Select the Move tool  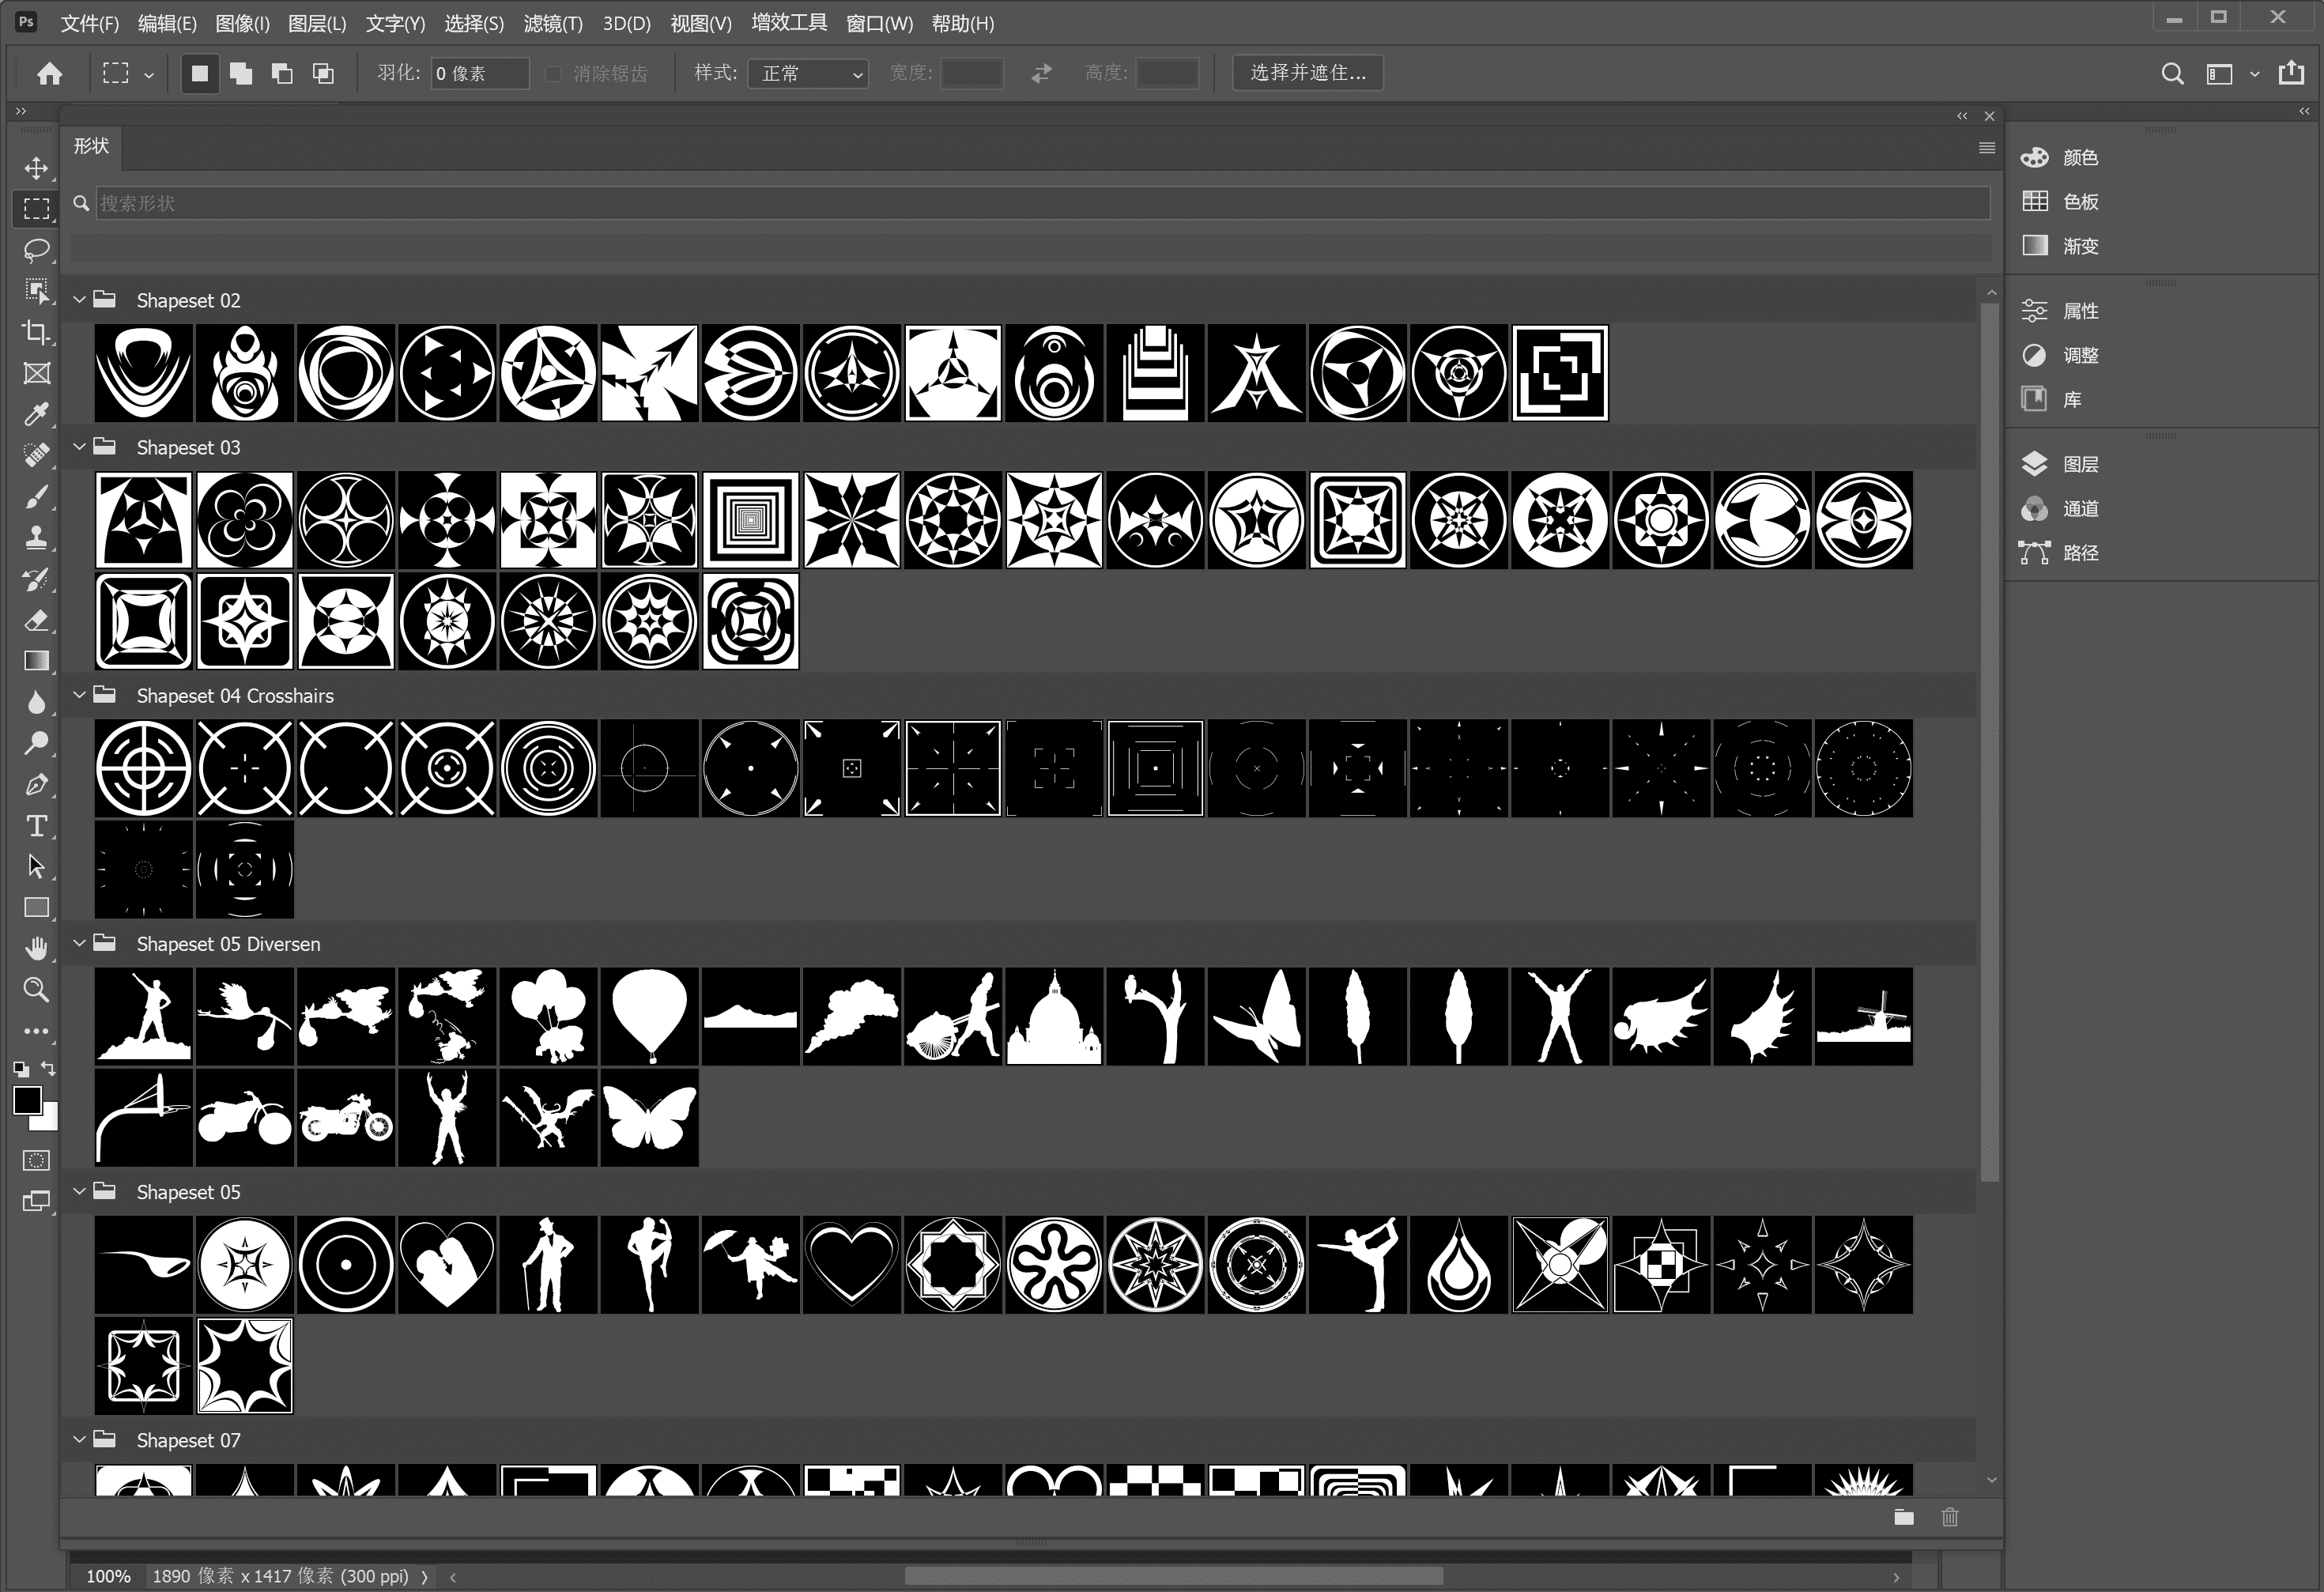click(x=37, y=168)
